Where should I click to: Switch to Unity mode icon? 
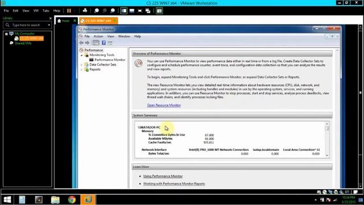click(148, 11)
